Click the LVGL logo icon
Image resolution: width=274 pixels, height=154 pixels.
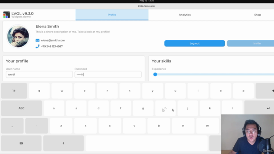point(6,15)
